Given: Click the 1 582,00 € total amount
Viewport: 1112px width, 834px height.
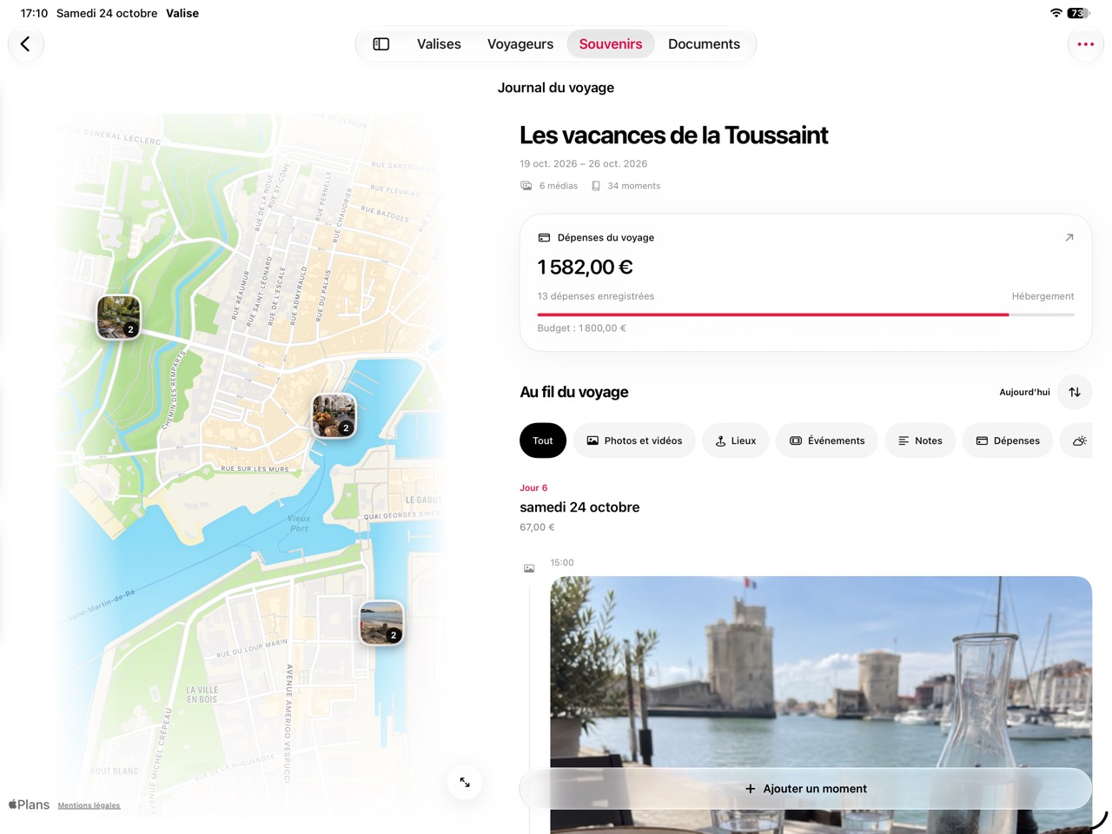Looking at the screenshot, I should pyautogui.click(x=585, y=268).
